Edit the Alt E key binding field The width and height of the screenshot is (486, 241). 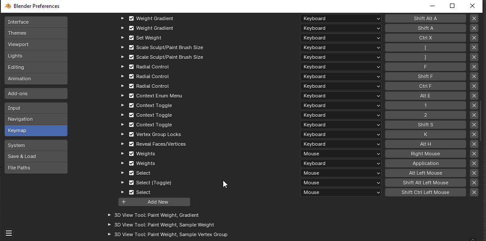pyautogui.click(x=425, y=96)
